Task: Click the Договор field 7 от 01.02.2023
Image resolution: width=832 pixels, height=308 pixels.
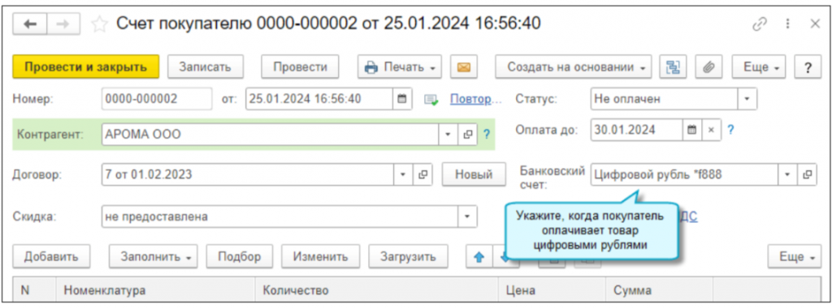Action: point(247,174)
